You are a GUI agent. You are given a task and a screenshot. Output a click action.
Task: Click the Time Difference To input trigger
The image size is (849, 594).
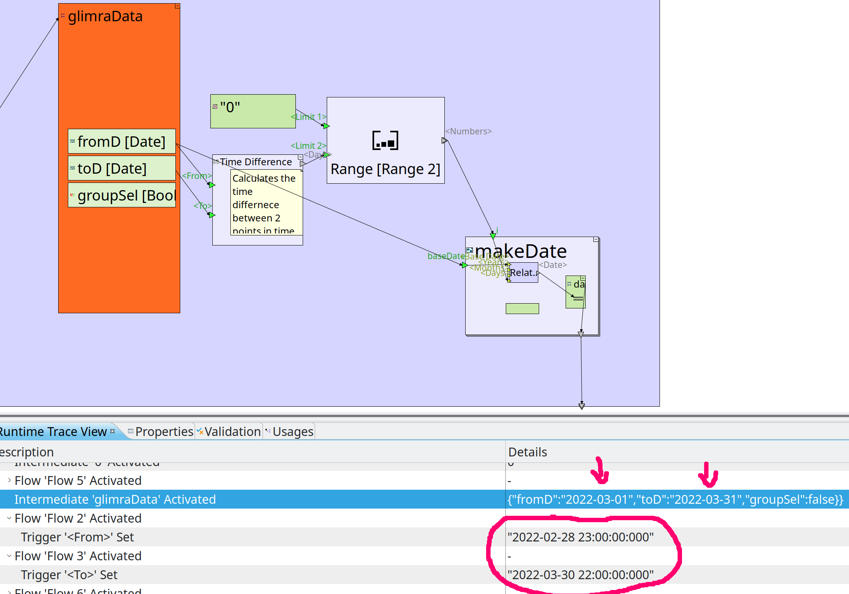point(212,215)
